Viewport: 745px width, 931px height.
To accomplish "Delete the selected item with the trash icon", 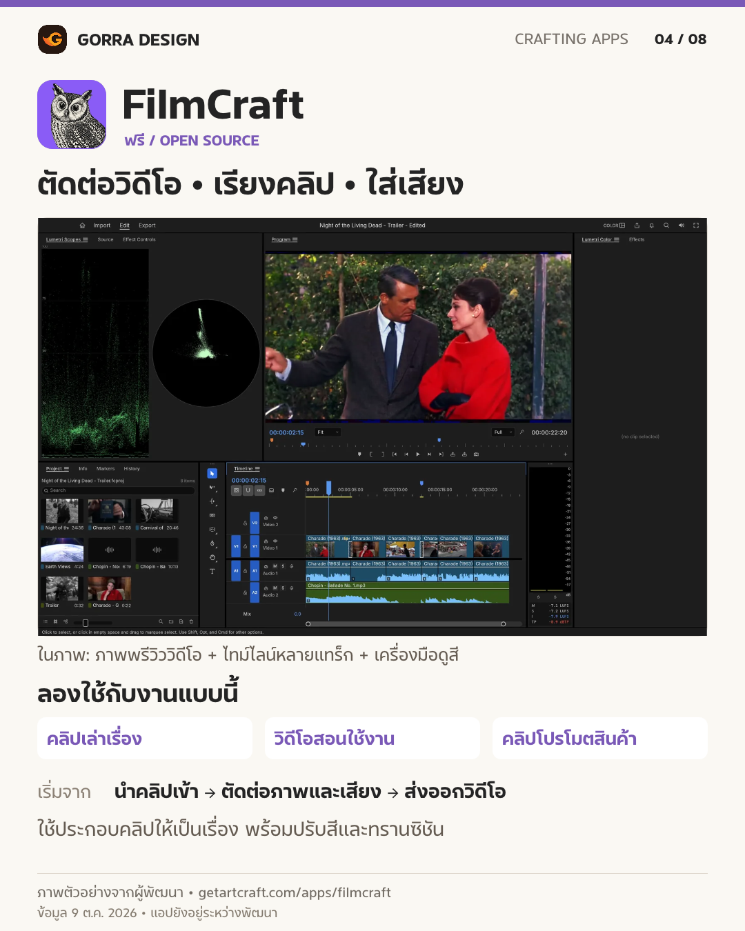I will pyautogui.click(x=191, y=621).
